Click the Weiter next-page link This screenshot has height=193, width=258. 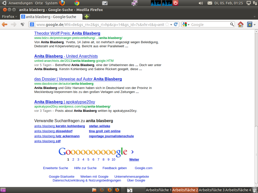tap(134, 160)
